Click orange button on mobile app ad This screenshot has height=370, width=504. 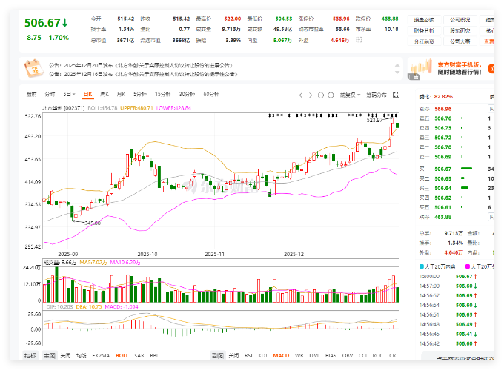click(x=491, y=68)
